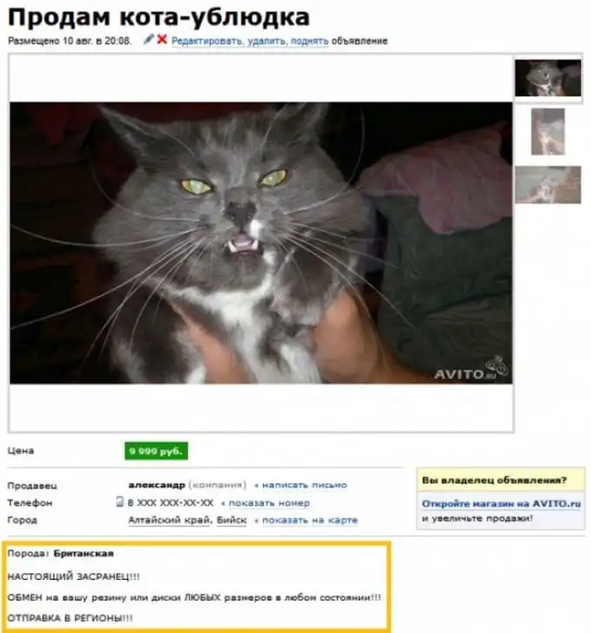Open the Бийск city link
The width and height of the screenshot is (591, 633).
coord(231,520)
